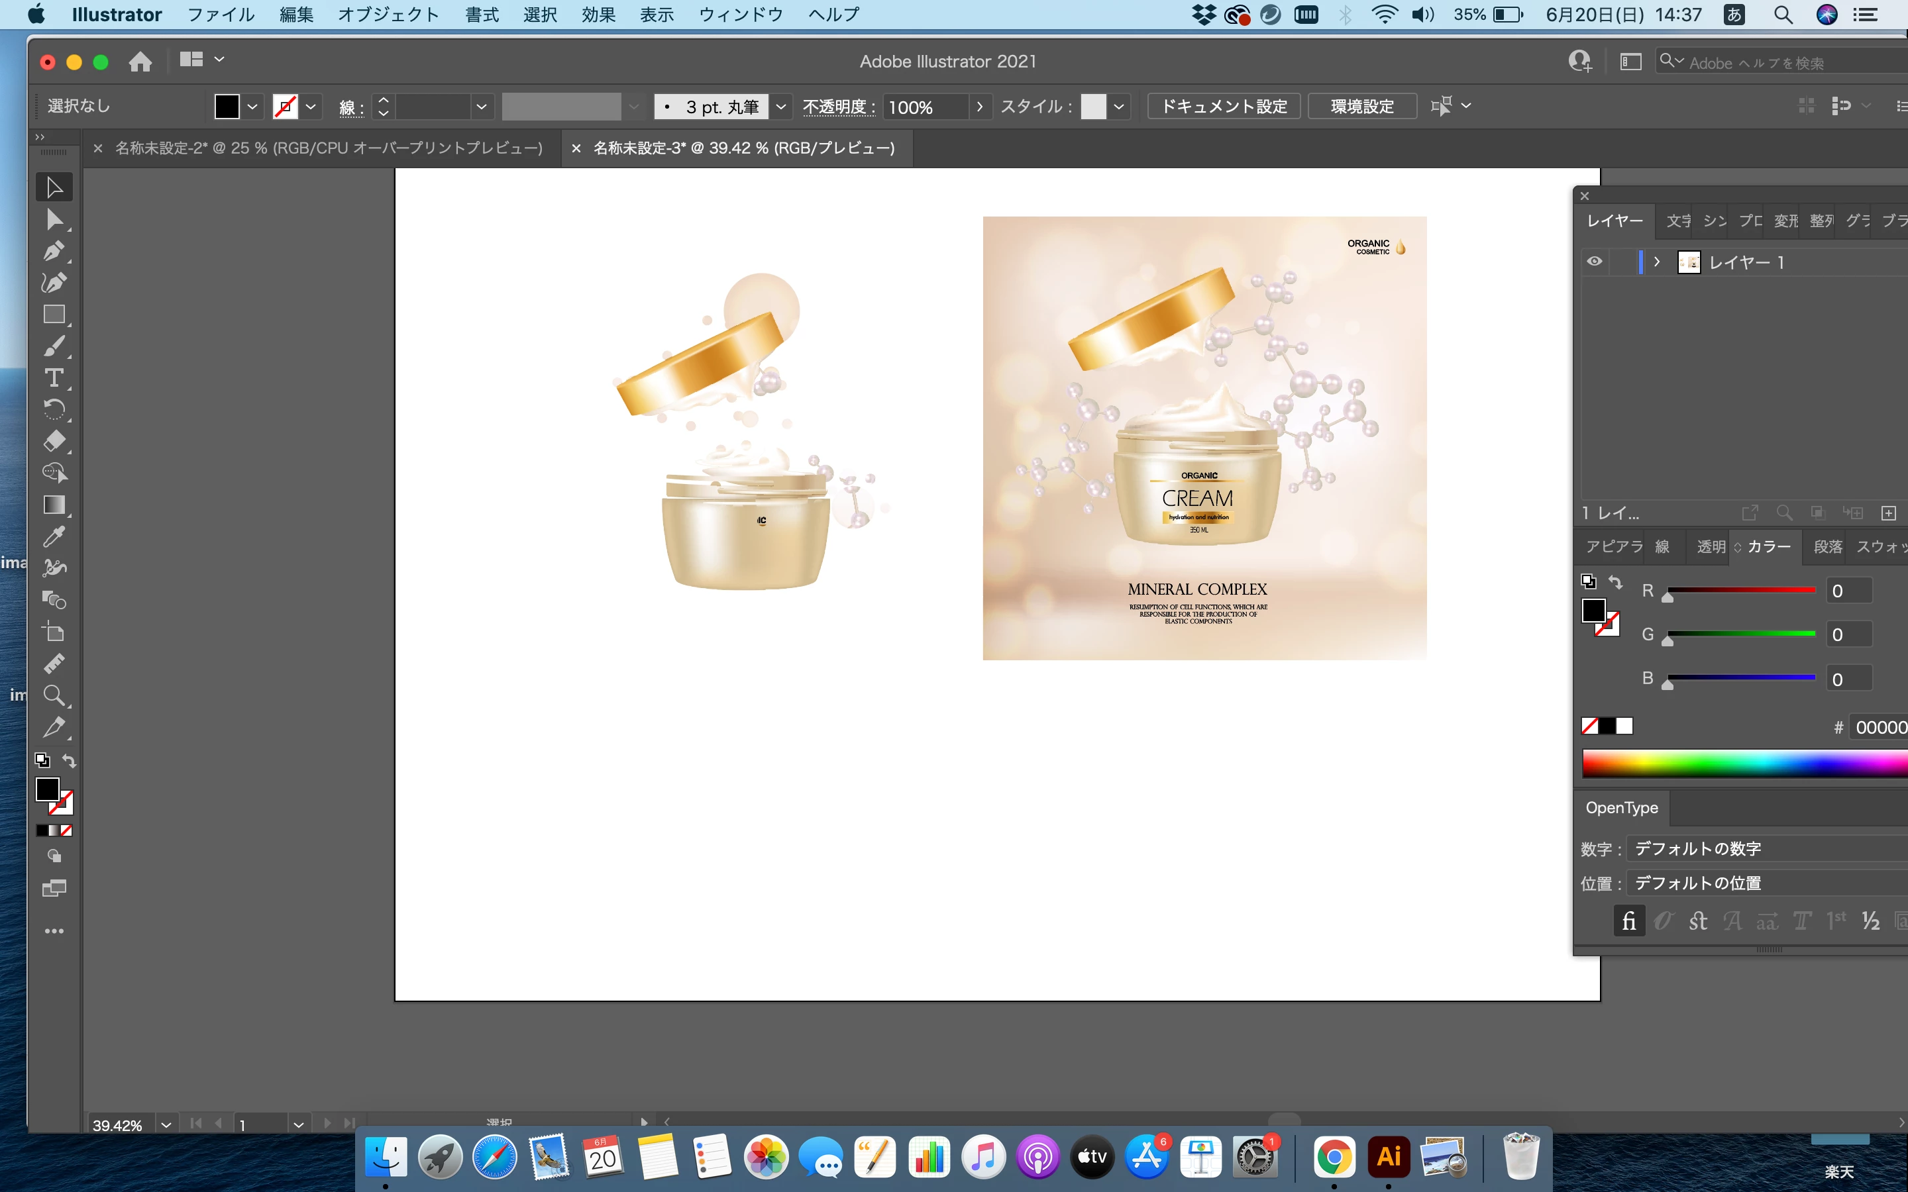Open the オブジェクト menu

point(388,14)
